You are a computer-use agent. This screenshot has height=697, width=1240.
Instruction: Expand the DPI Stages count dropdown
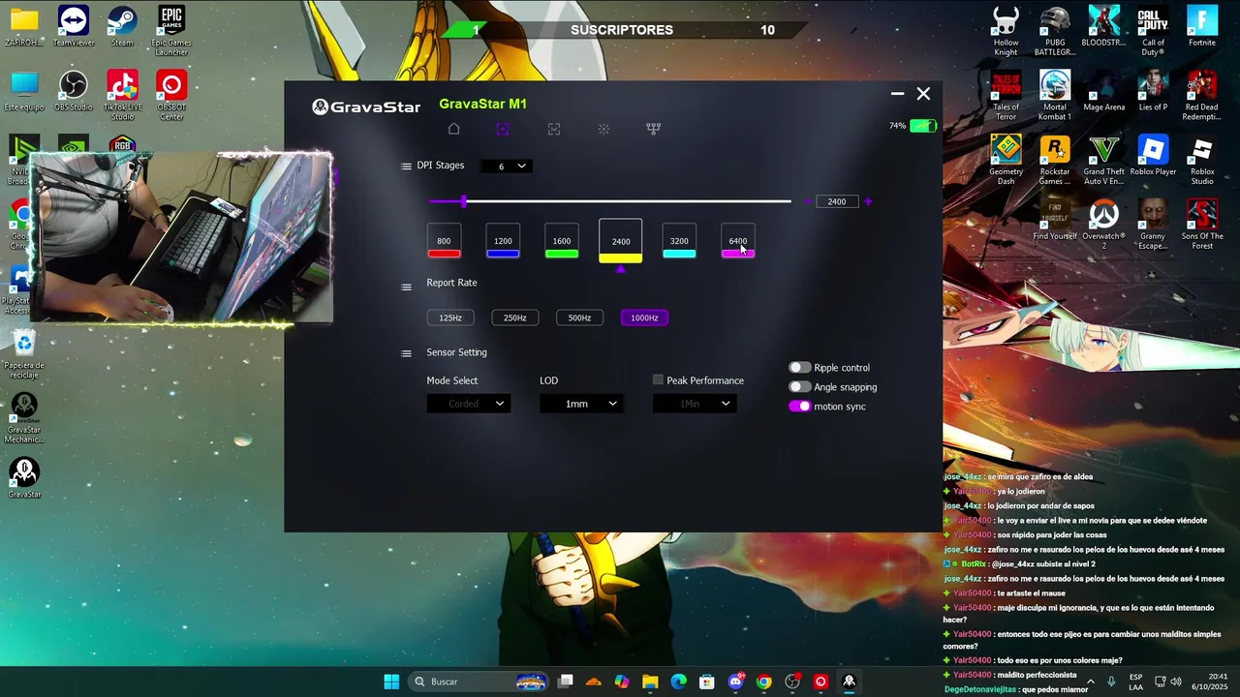coord(507,166)
